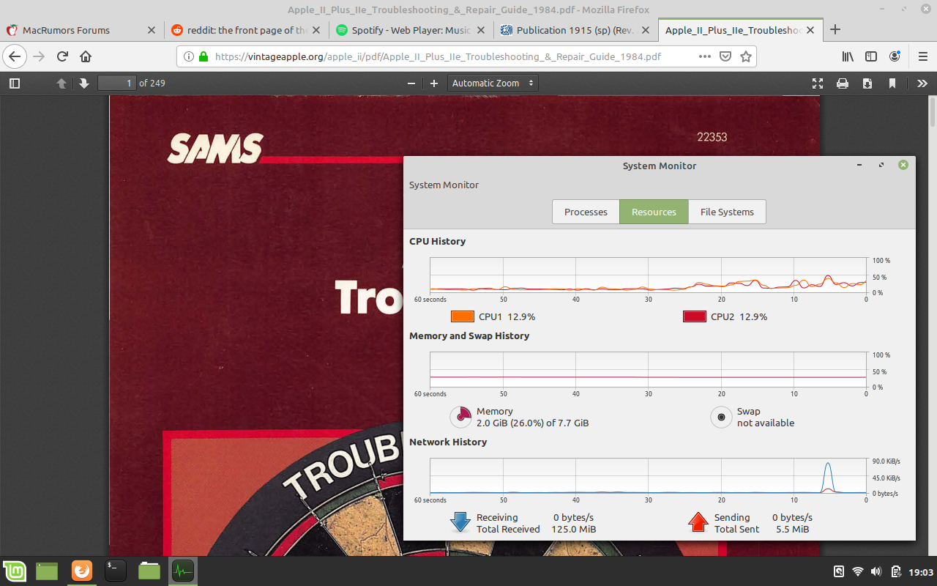Viewport: 937px width, 586px height.
Task: Zoom out the PDF document
Action: click(x=412, y=84)
